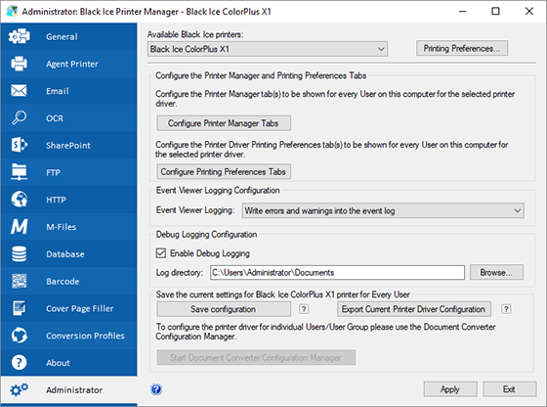Click the Administrator gears icon
547x407 pixels.
(20, 389)
